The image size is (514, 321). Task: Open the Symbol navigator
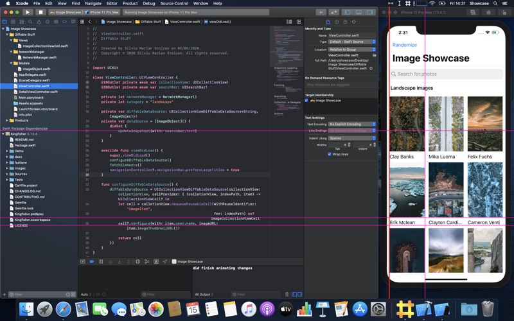tap(21, 22)
